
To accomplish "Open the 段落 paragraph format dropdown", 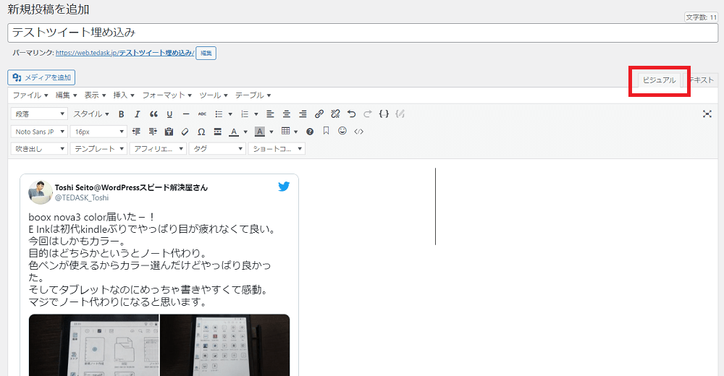I will point(39,114).
